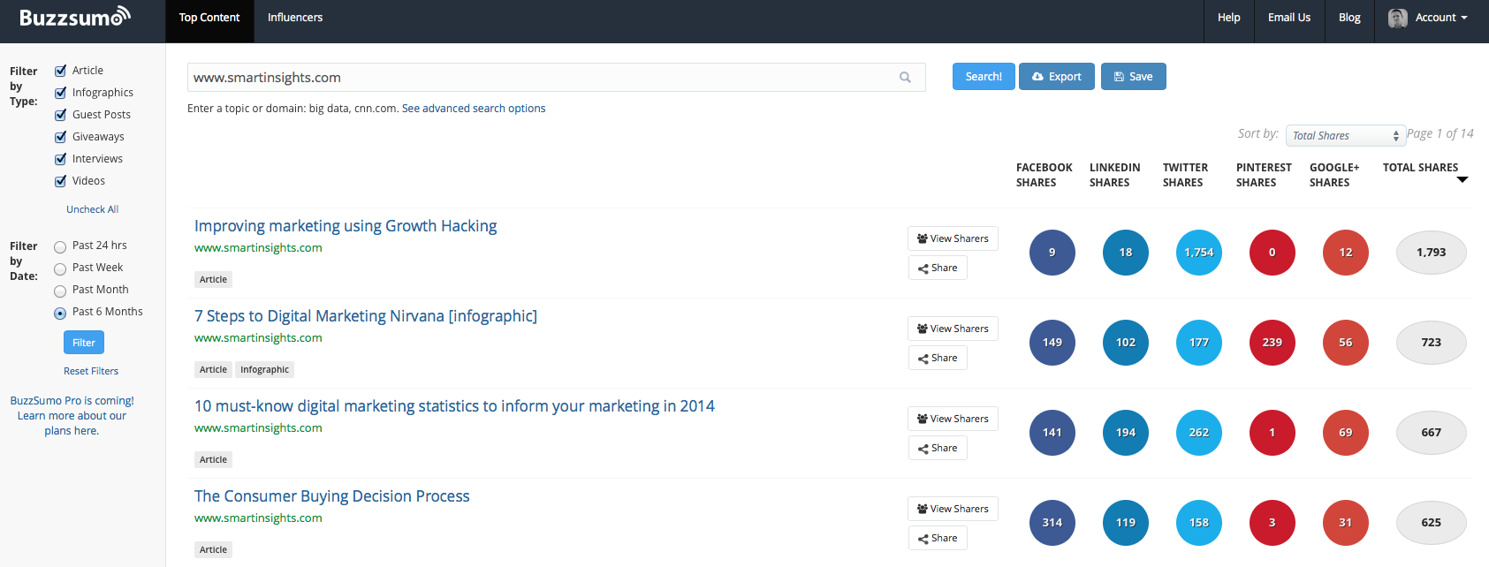The width and height of the screenshot is (1489, 567).
Task: Click the Reset Filters link
Action: (91, 371)
